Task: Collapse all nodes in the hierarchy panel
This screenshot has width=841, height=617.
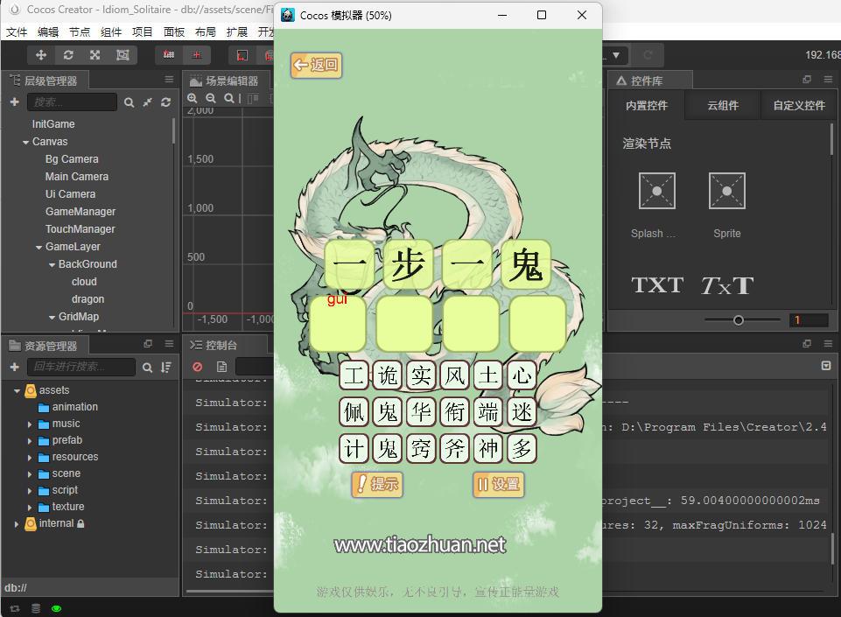Action: pyautogui.click(x=148, y=102)
